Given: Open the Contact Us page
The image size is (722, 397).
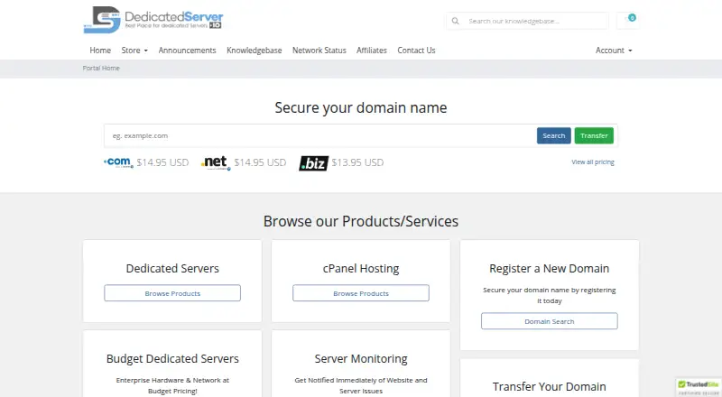Looking at the screenshot, I should (416, 51).
